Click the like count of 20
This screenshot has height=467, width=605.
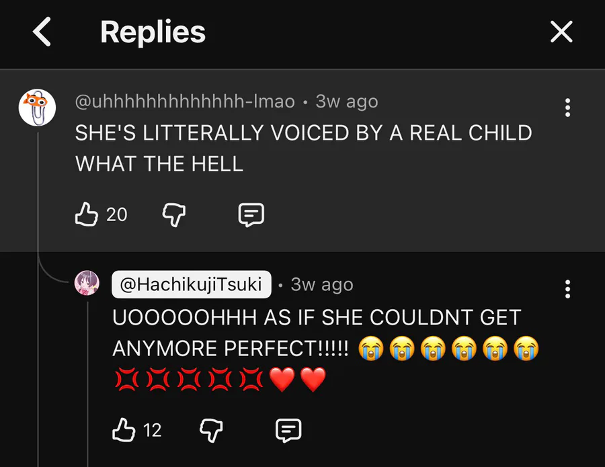point(116,215)
